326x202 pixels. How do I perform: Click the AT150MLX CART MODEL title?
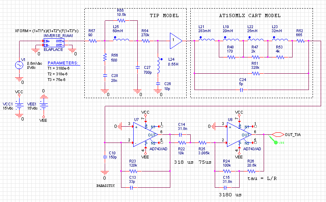[x=250, y=15]
